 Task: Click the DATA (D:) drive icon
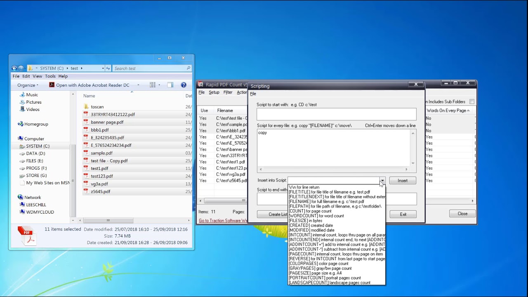pyautogui.click(x=22, y=153)
